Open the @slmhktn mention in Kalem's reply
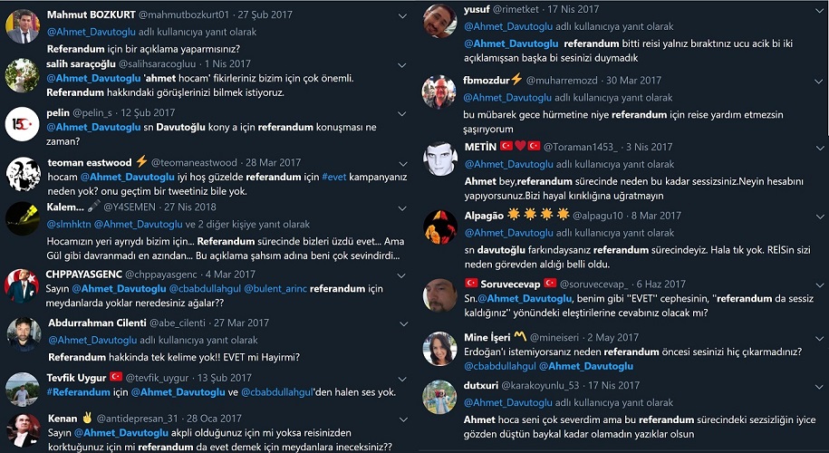829x453 pixels. click(x=68, y=224)
